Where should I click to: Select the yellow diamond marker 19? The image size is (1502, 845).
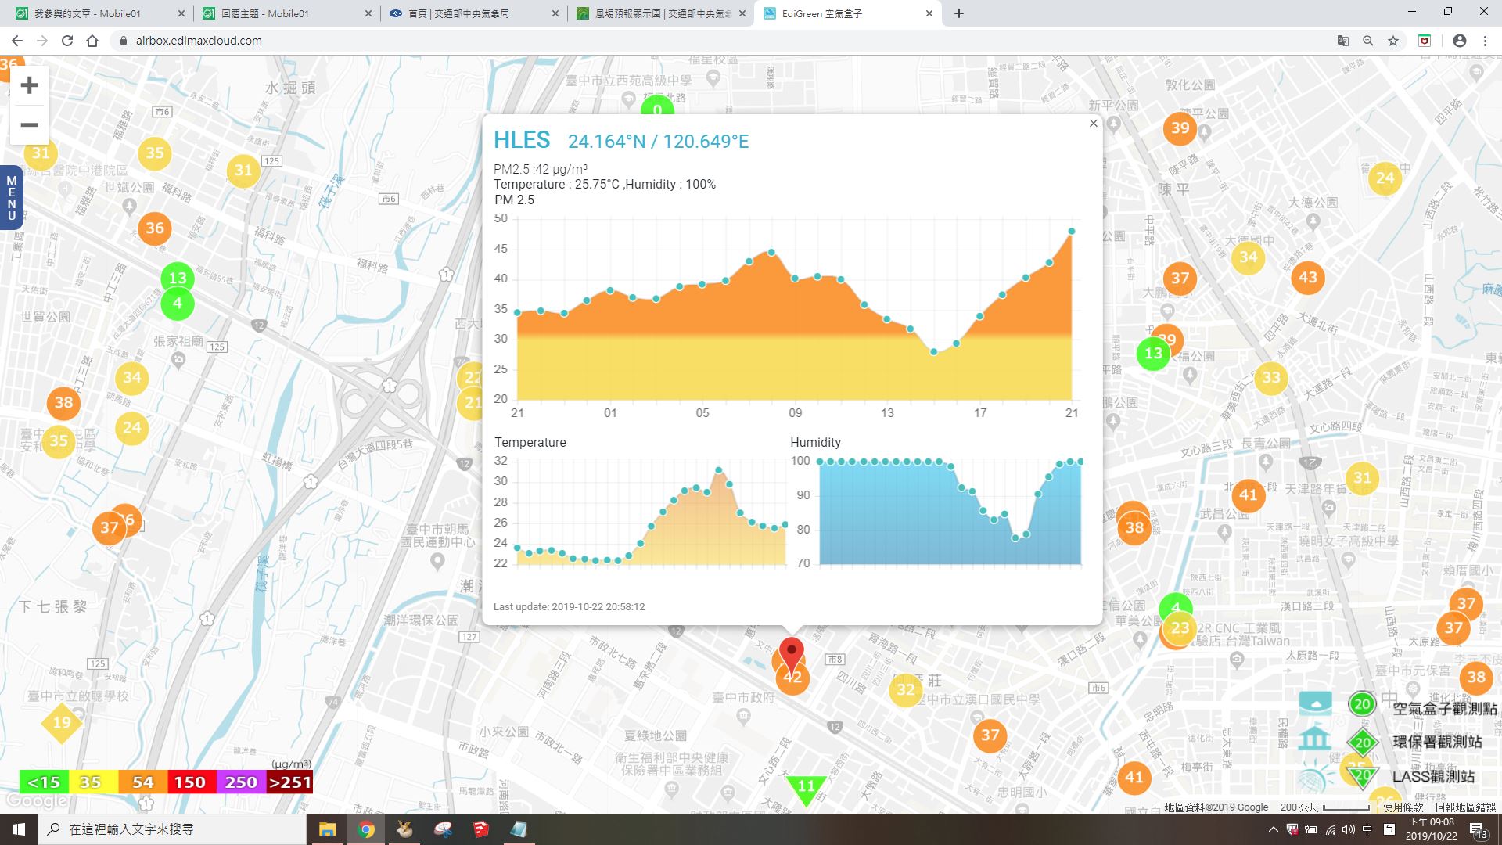[62, 723]
